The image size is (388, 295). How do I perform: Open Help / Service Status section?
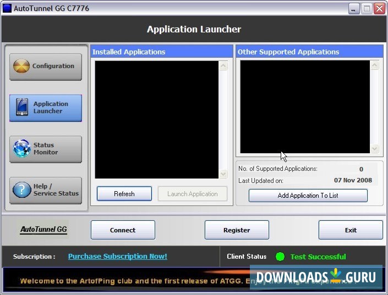(x=46, y=190)
